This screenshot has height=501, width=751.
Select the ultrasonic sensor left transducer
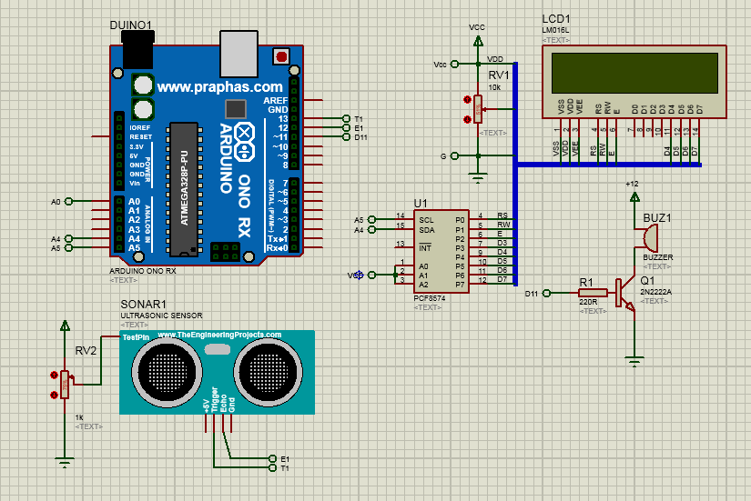point(167,372)
